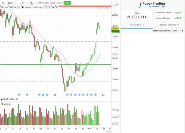The width and height of the screenshot is (185, 133).
Task: Click the Heutiger Gewinn 0,00 € value
Action: (x=178, y=18)
